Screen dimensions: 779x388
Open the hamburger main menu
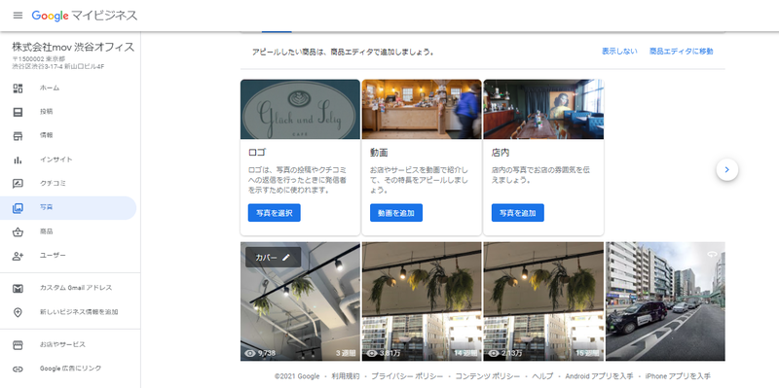[x=18, y=16]
